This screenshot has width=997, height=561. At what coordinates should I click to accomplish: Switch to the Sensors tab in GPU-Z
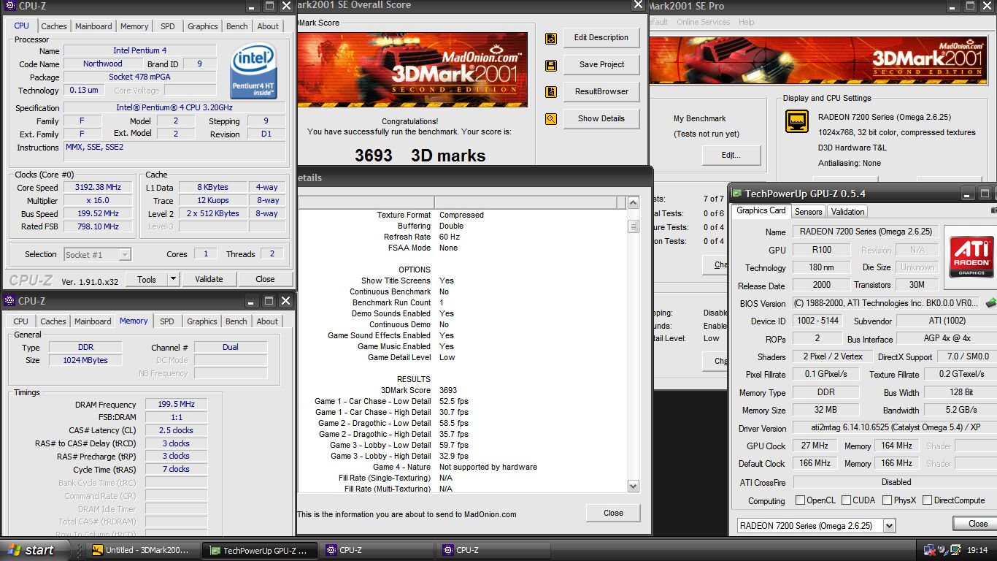(x=809, y=212)
